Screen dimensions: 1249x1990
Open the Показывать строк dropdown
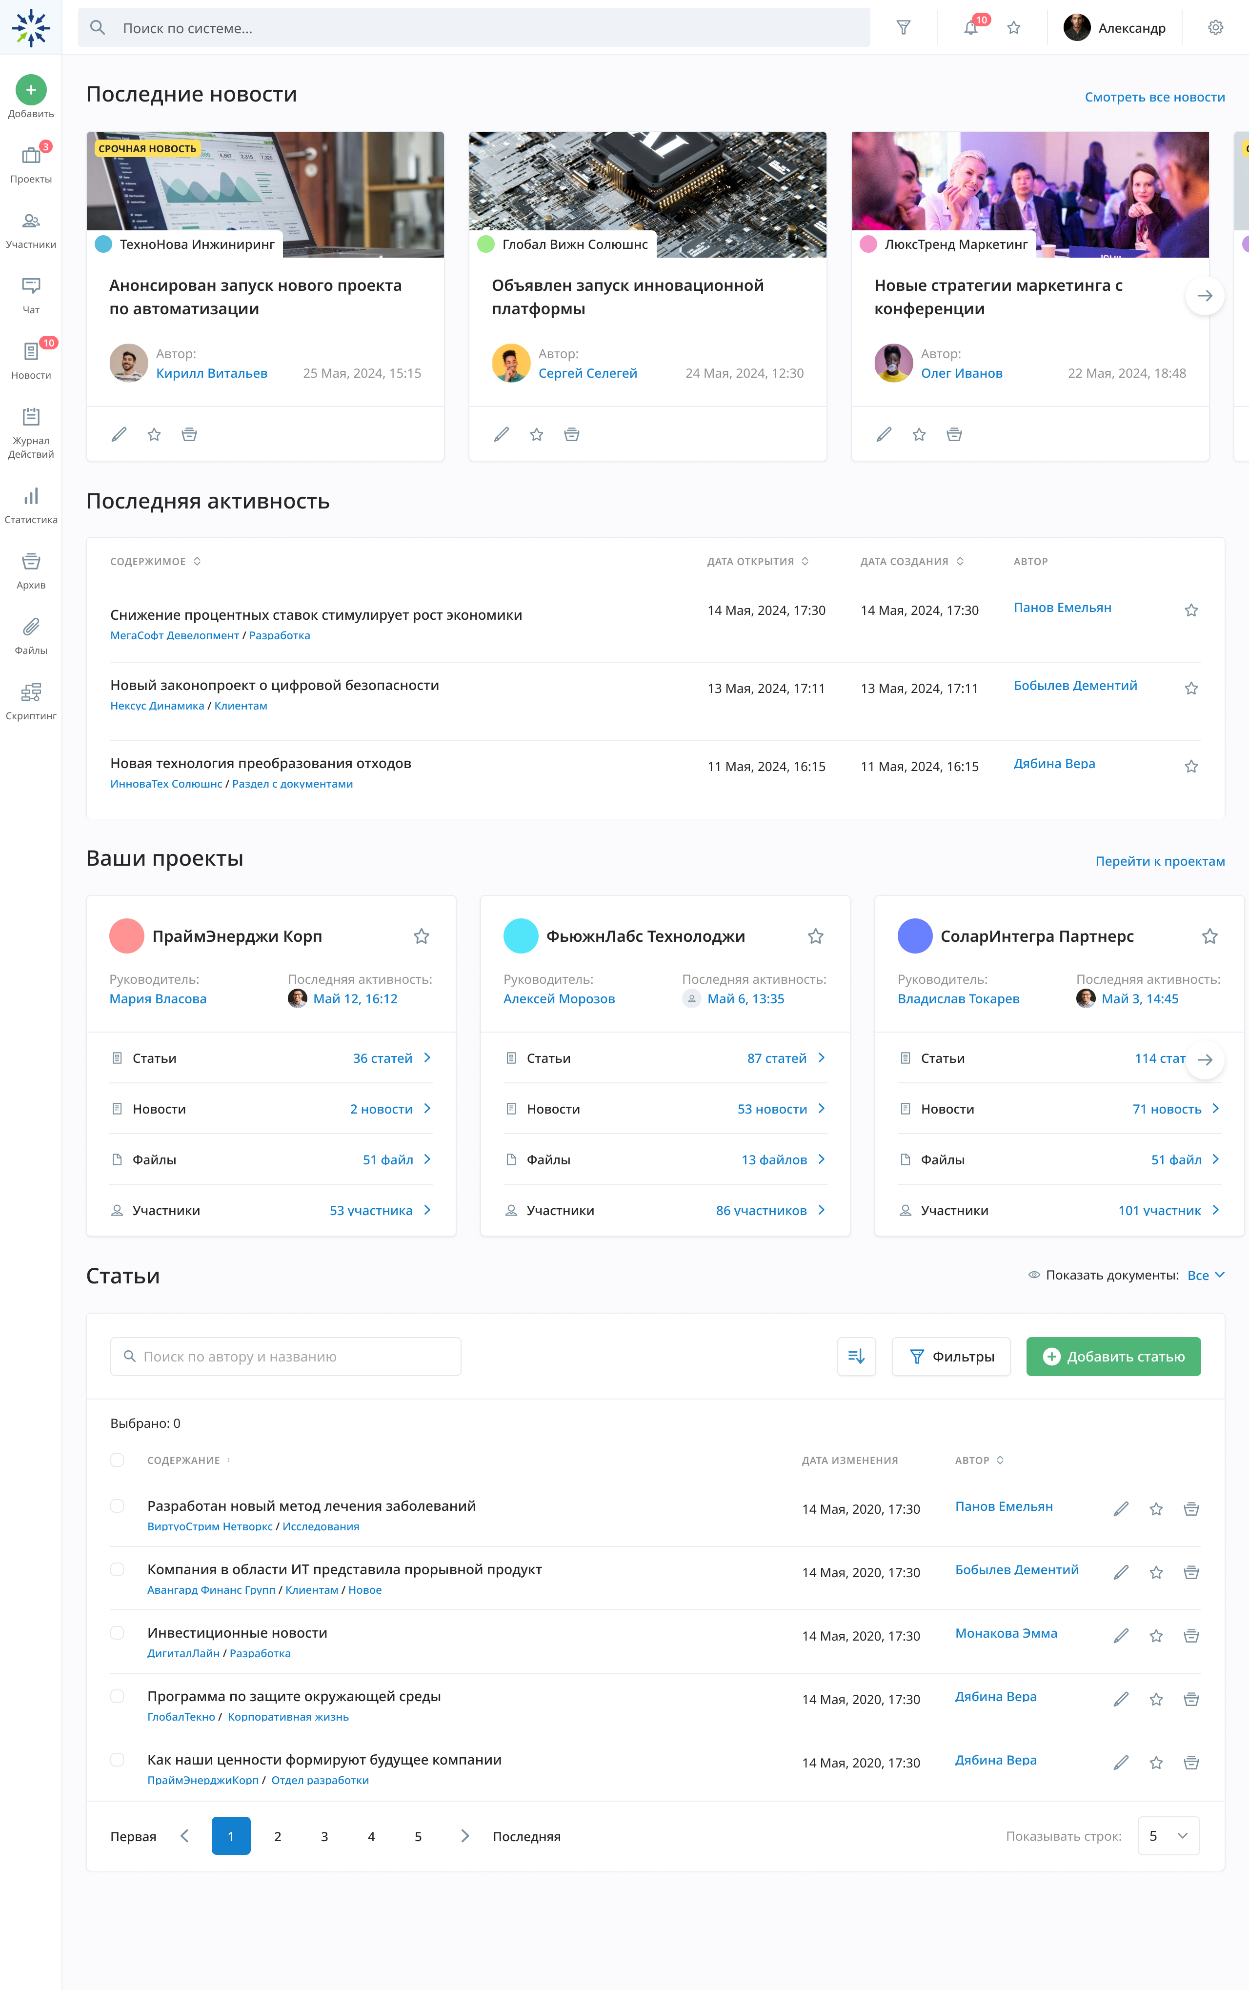coord(1168,1835)
